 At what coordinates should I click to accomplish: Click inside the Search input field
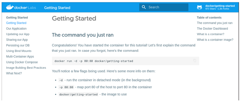pyautogui.click(x=166, y=7)
